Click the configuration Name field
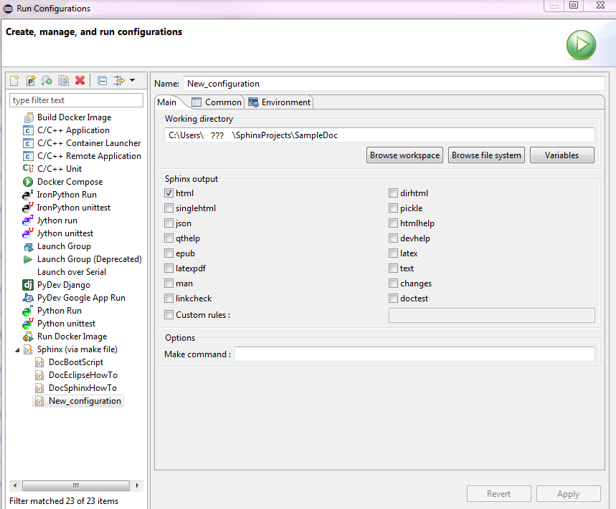Screen dimensions: 616x509 click(x=394, y=84)
